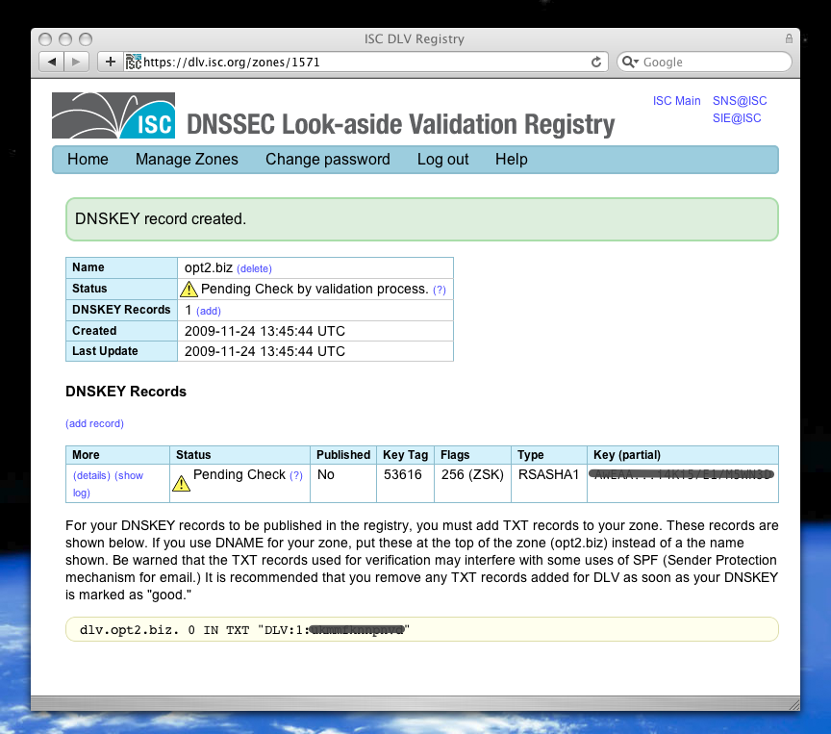Click the zone name opt2.biz

click(x=209, y=267)
